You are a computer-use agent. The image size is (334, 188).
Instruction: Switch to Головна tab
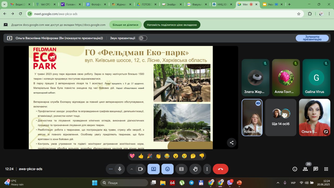point(71,4)
